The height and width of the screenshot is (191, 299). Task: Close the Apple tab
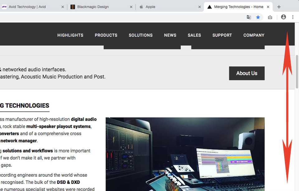point(200,7)
